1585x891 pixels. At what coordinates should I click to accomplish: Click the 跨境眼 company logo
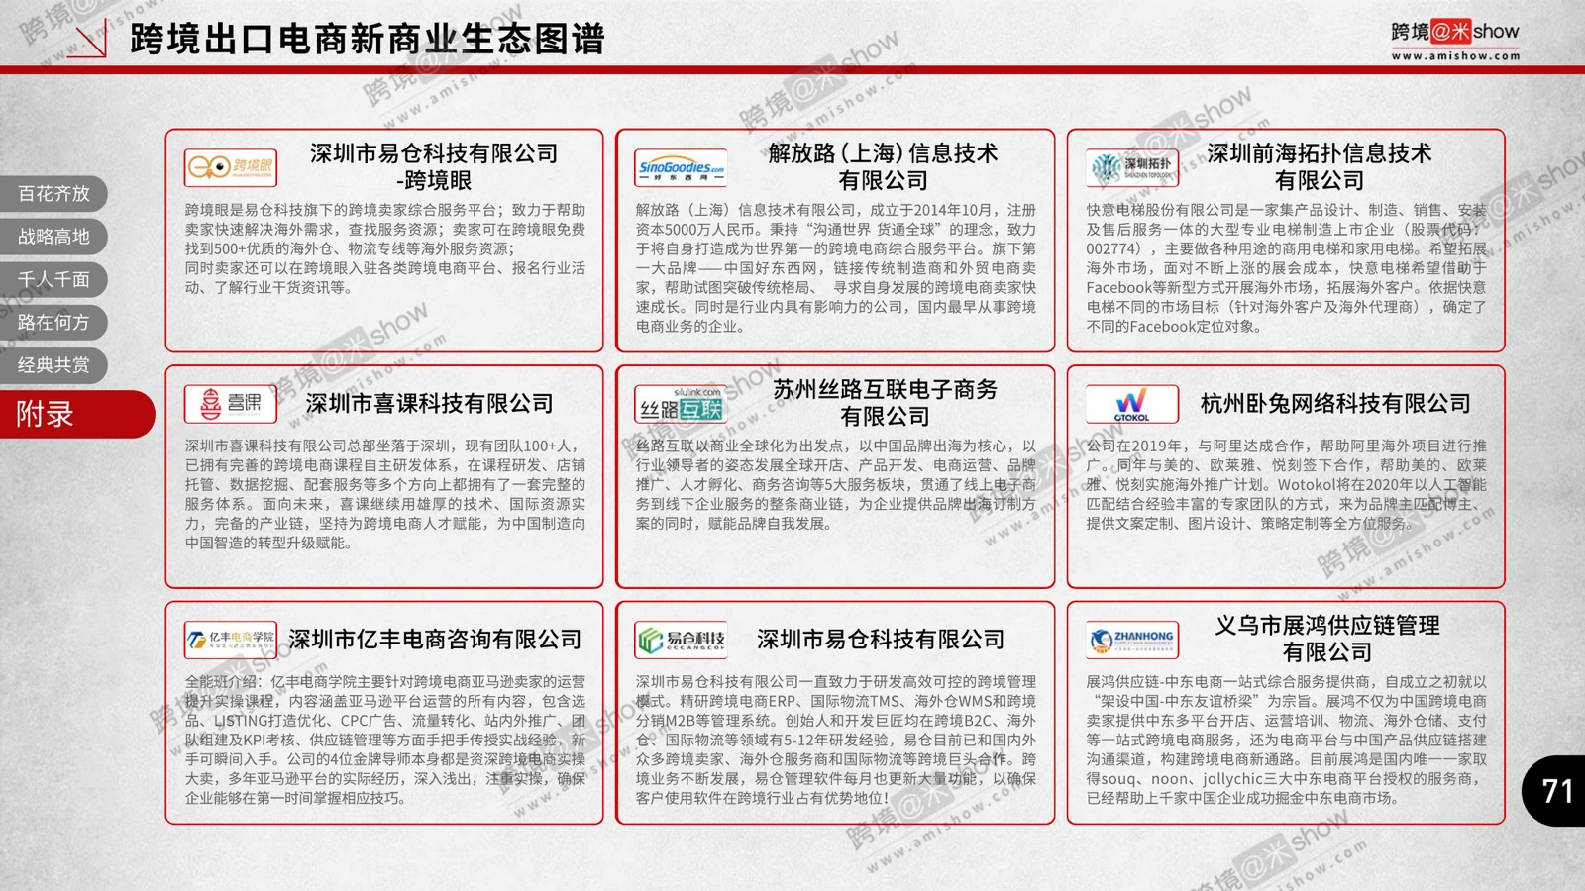(x=231, y=167)
